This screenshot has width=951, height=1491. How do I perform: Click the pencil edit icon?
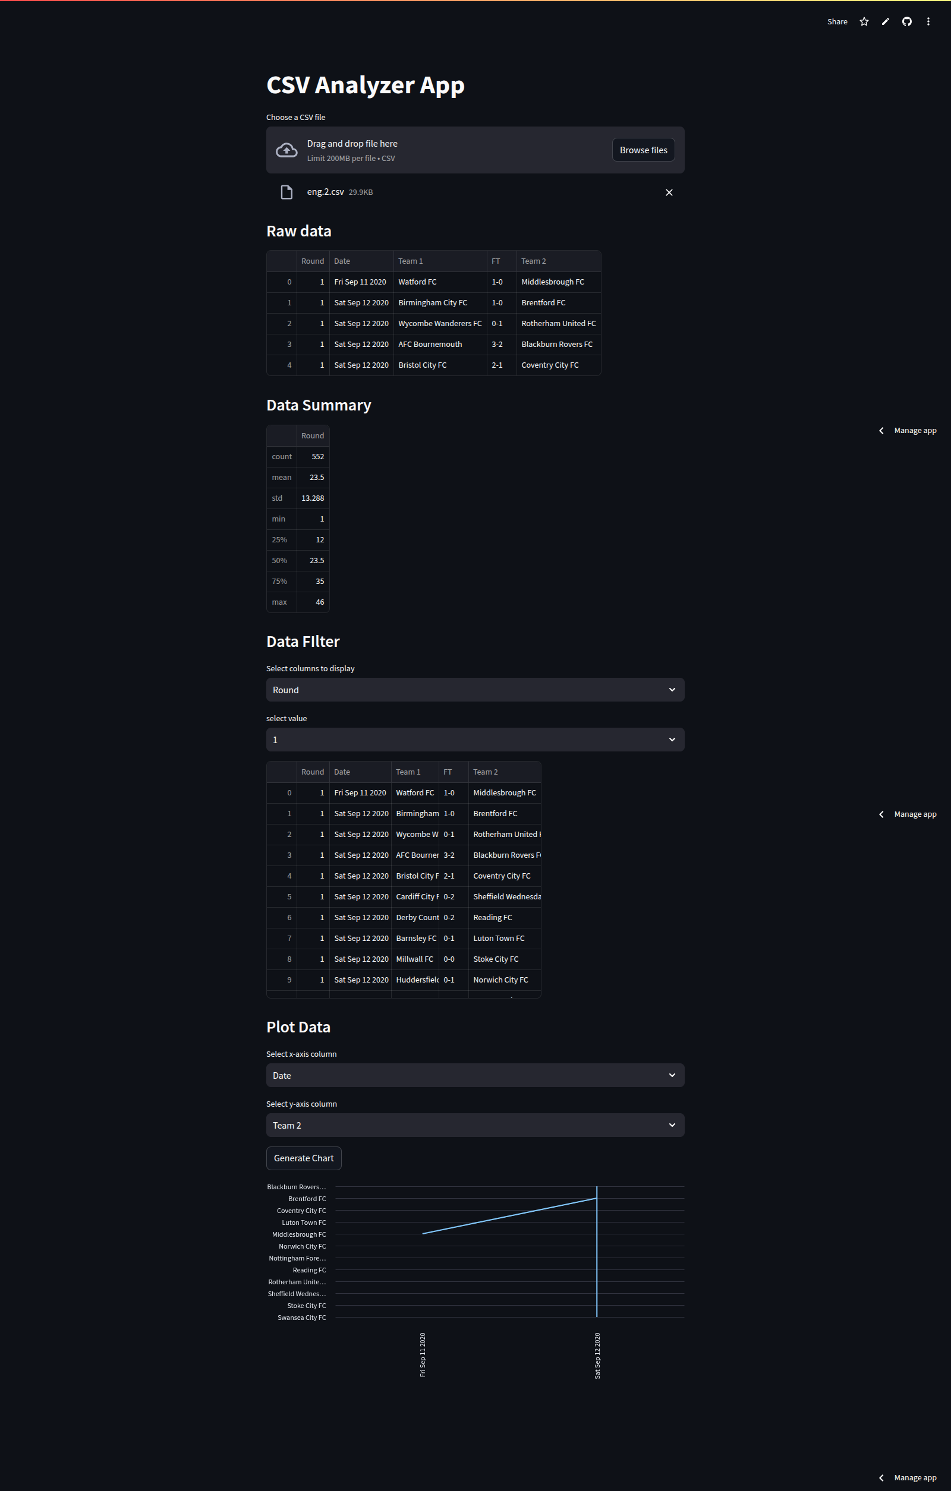point(886,21)
